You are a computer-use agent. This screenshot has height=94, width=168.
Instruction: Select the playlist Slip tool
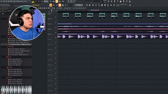tap(46, 8)
